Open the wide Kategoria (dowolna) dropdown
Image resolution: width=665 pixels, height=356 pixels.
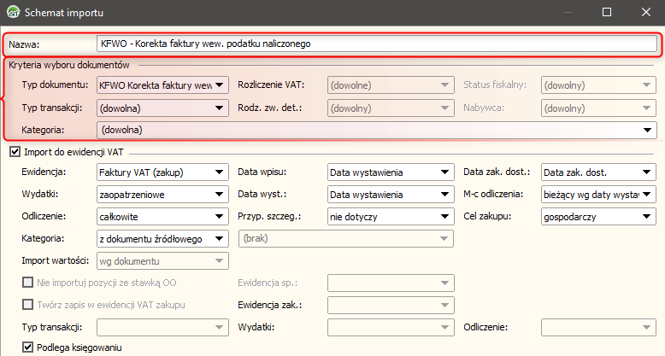[x=377, y=130]
